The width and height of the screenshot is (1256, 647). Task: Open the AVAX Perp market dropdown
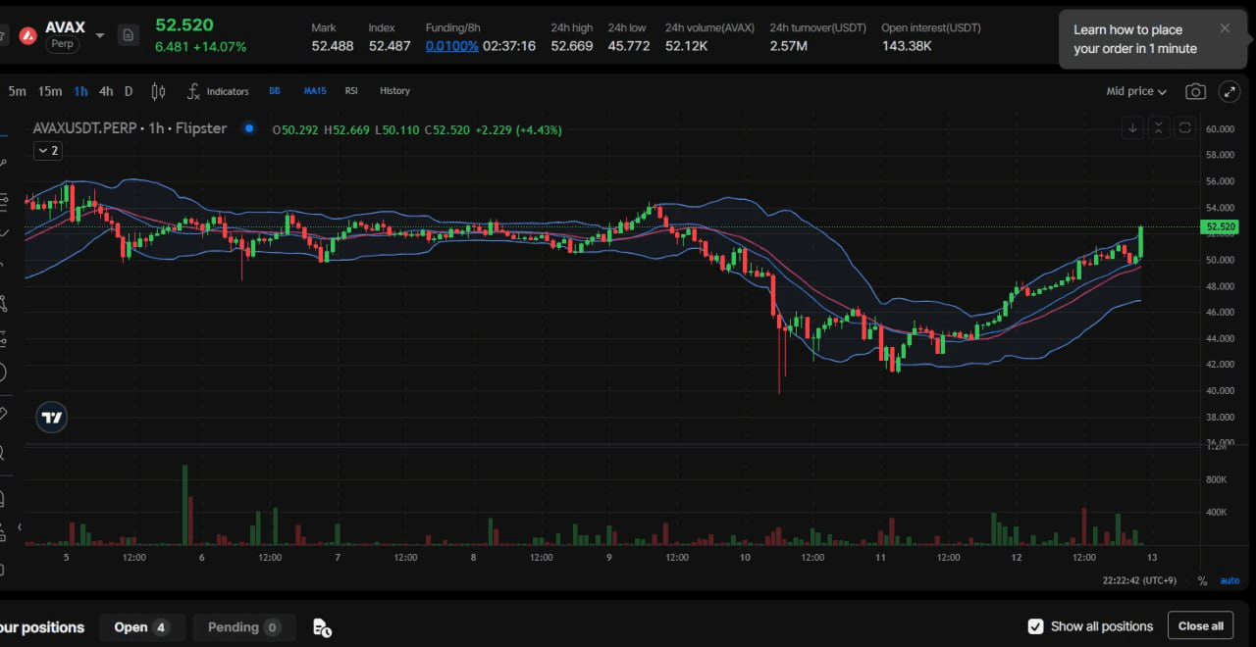pyautogui.click(x=100, y=35)
